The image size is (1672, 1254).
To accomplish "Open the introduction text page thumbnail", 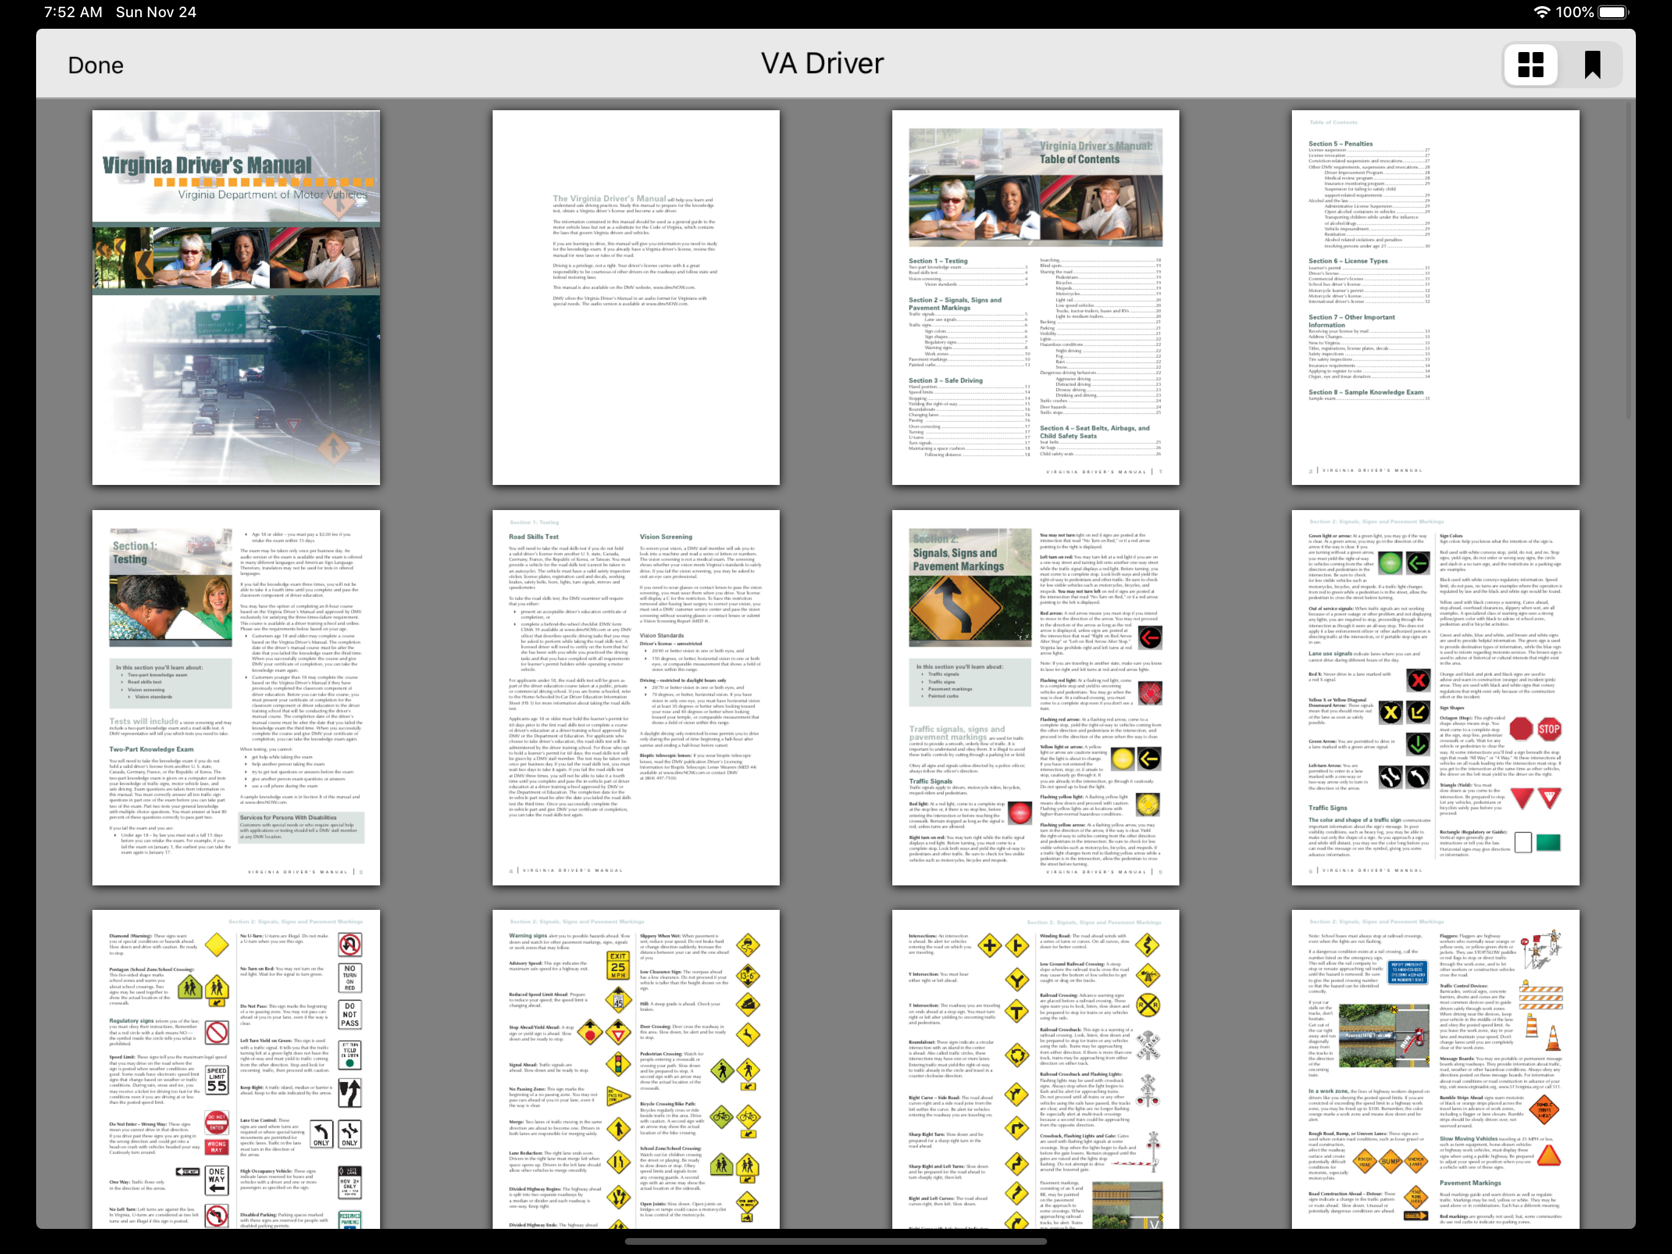I will 636,297.
